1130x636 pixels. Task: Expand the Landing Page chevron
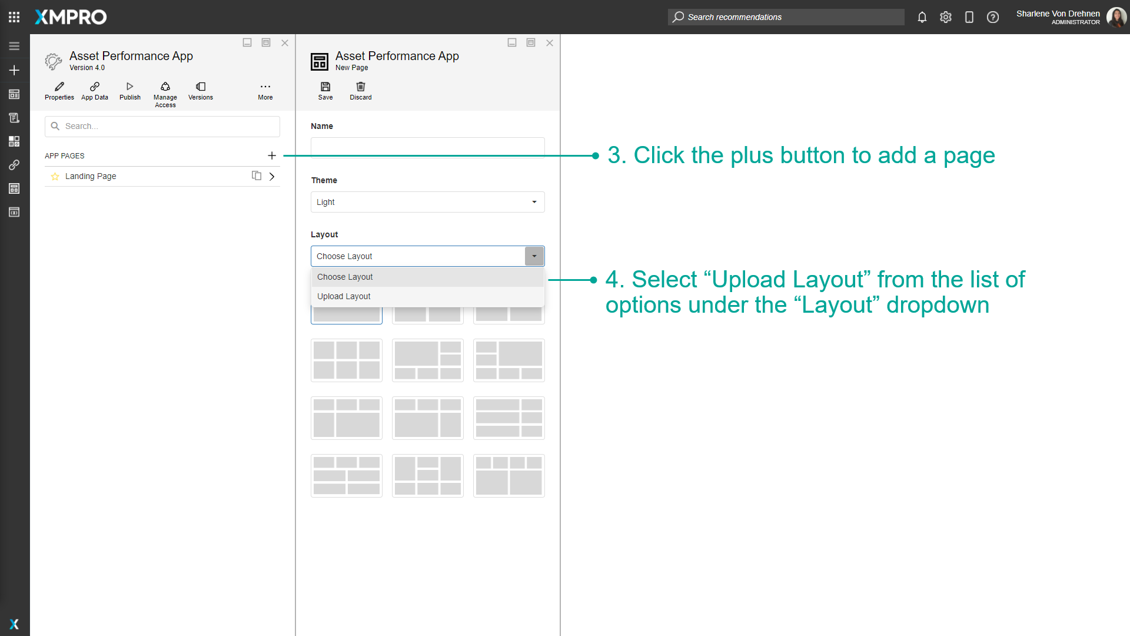[x=271, y=176]
